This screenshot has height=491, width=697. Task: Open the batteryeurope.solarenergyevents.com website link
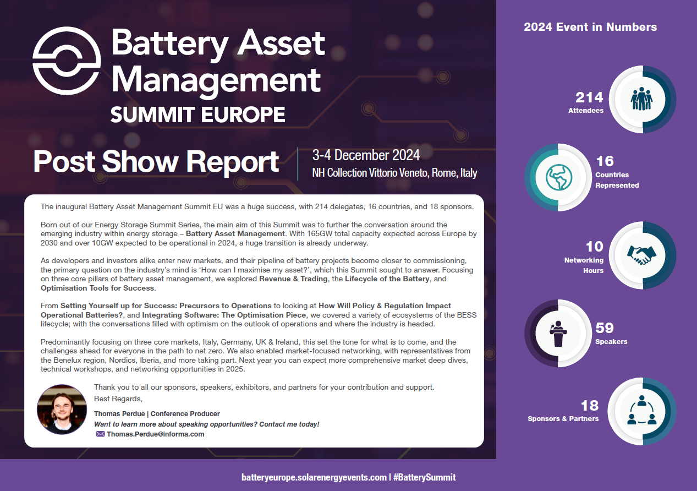314,477
